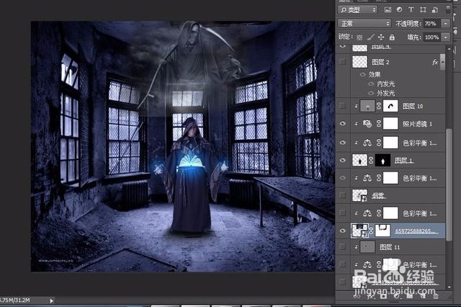
Task: Open the 类型 layer filter dropdown
Action: (x=357, y=9)
